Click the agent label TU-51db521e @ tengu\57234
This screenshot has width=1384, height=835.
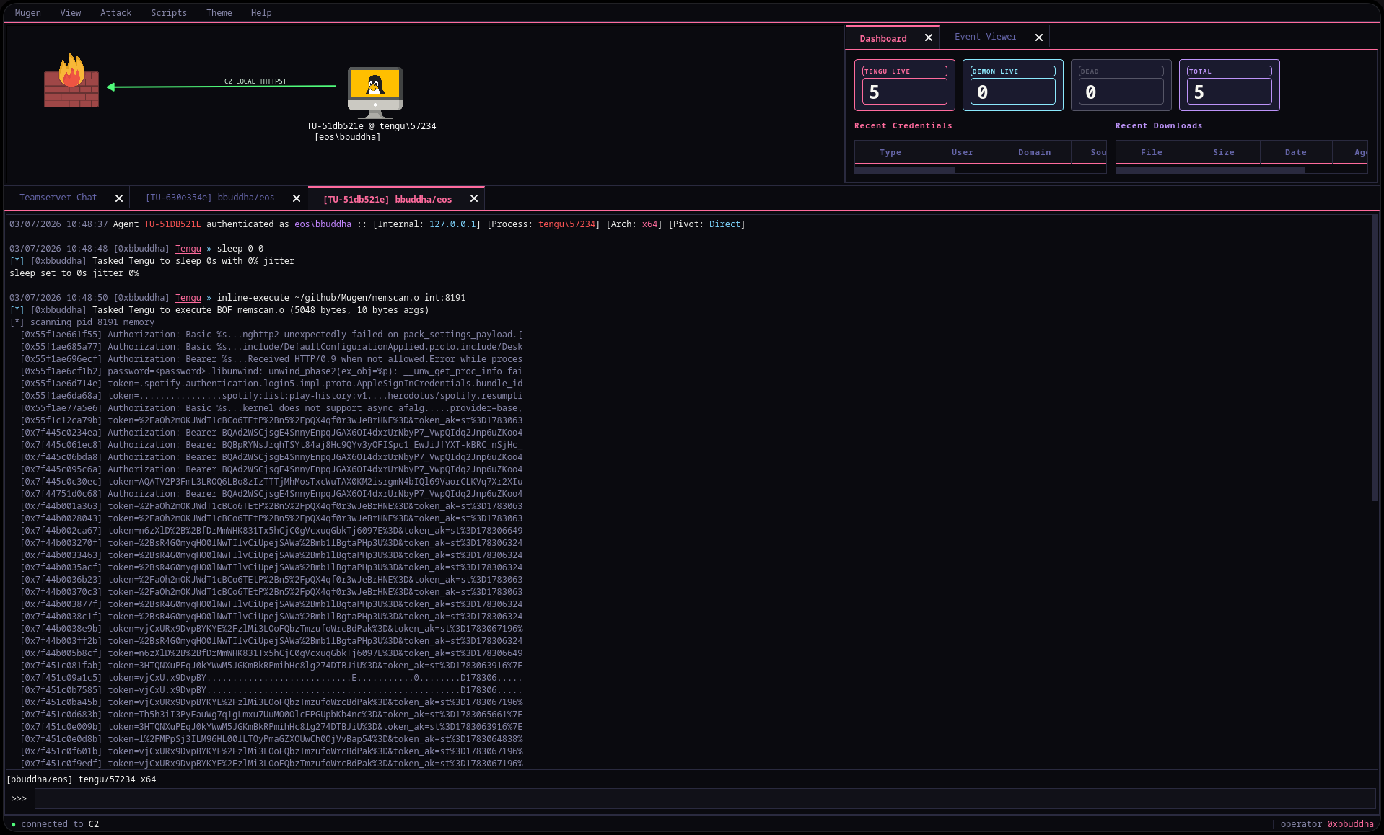pos(372,126)
